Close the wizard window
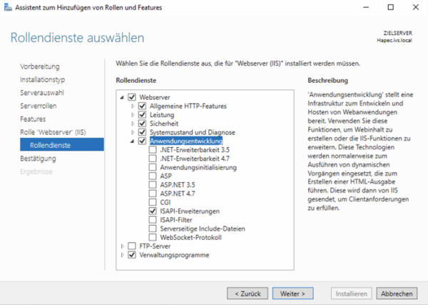The image size is (428, 305). pyautogui.click(x=415, y=7)
